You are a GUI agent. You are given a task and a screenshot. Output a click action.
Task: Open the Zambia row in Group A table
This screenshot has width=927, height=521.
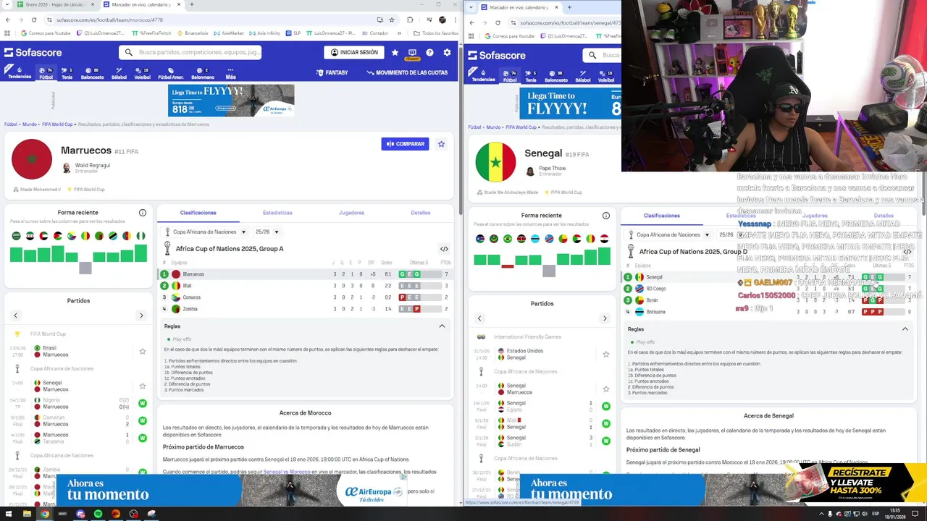305,309
